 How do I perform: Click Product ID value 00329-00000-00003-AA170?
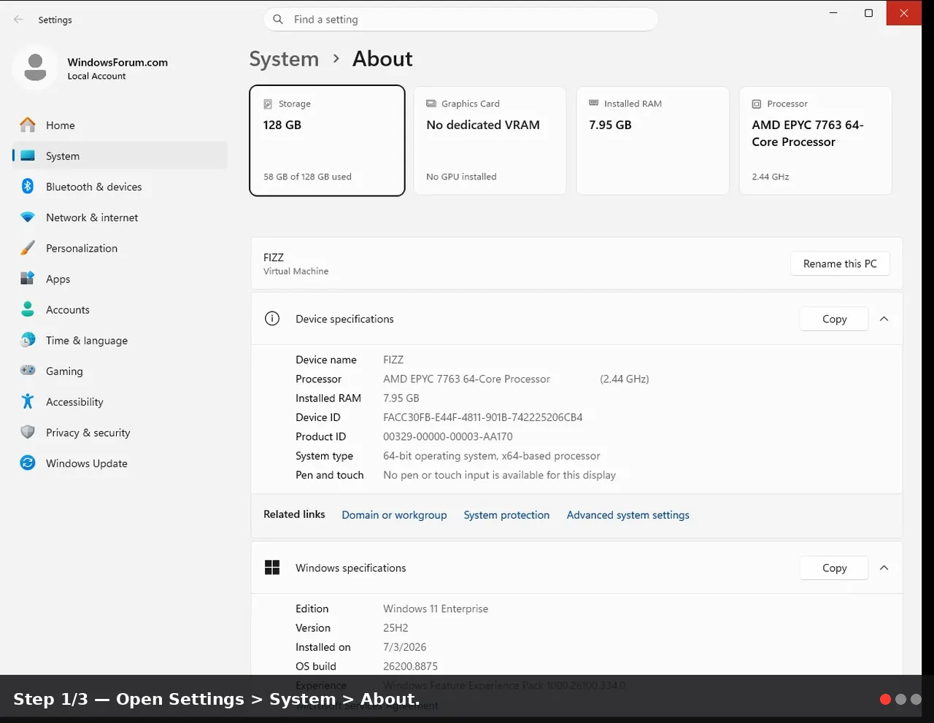448,436
